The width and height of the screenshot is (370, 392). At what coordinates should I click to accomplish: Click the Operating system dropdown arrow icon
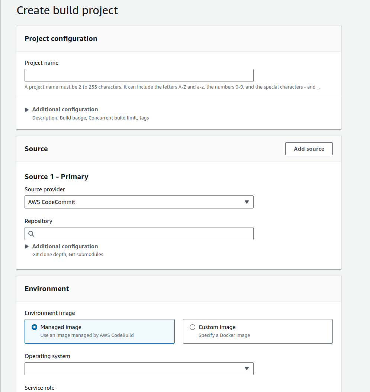(x=247, y=369)
